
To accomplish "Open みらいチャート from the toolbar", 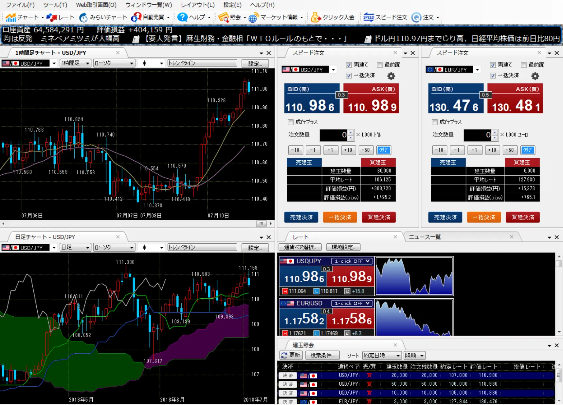I will [x=83, y=17].
